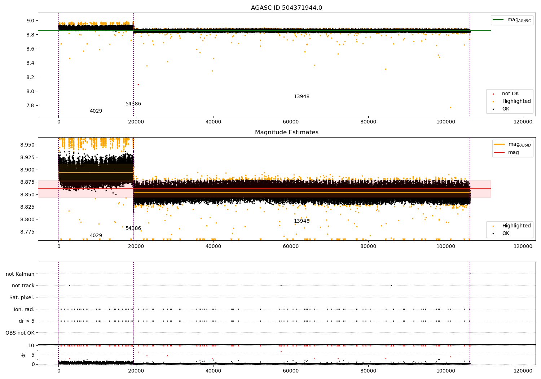
Task: Click the '54386' annotation in Magnitude Estimates plot
Action: coord(133,228)
